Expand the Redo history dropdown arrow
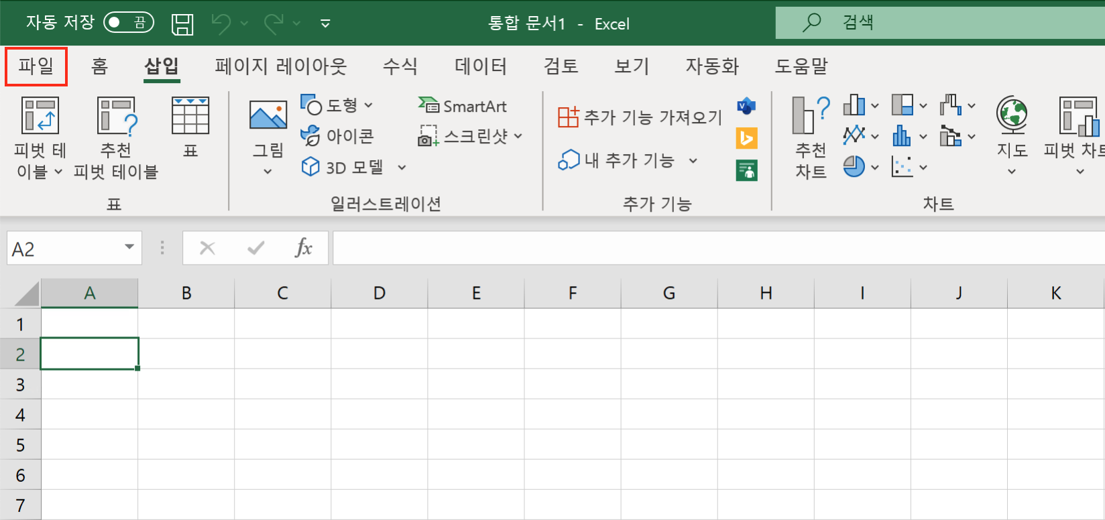 click(296, 23)
